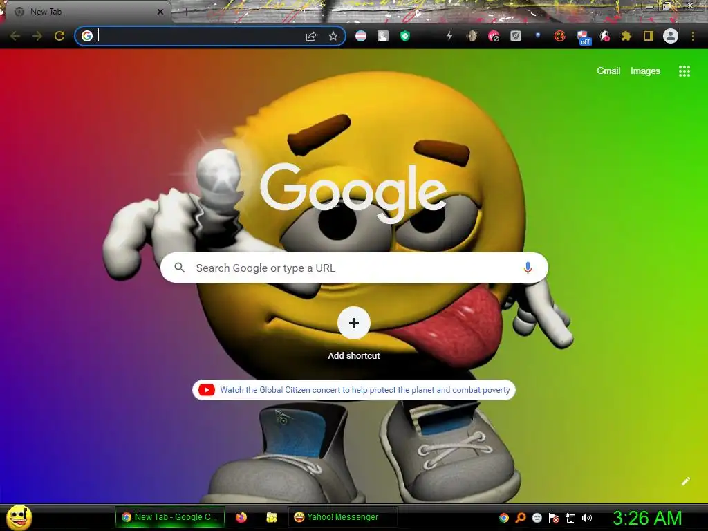This screenshot has height=531, width=708.
Task: Open the Google apps grid
Action: pos(684,71)
